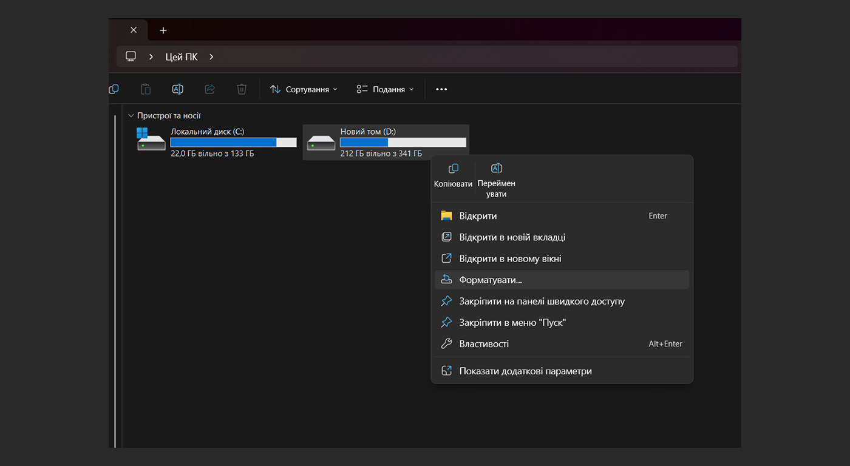Choose Відкрити в новому вікні
The width and height of the screenshot is (850, 466).
[x=562, y=258]
